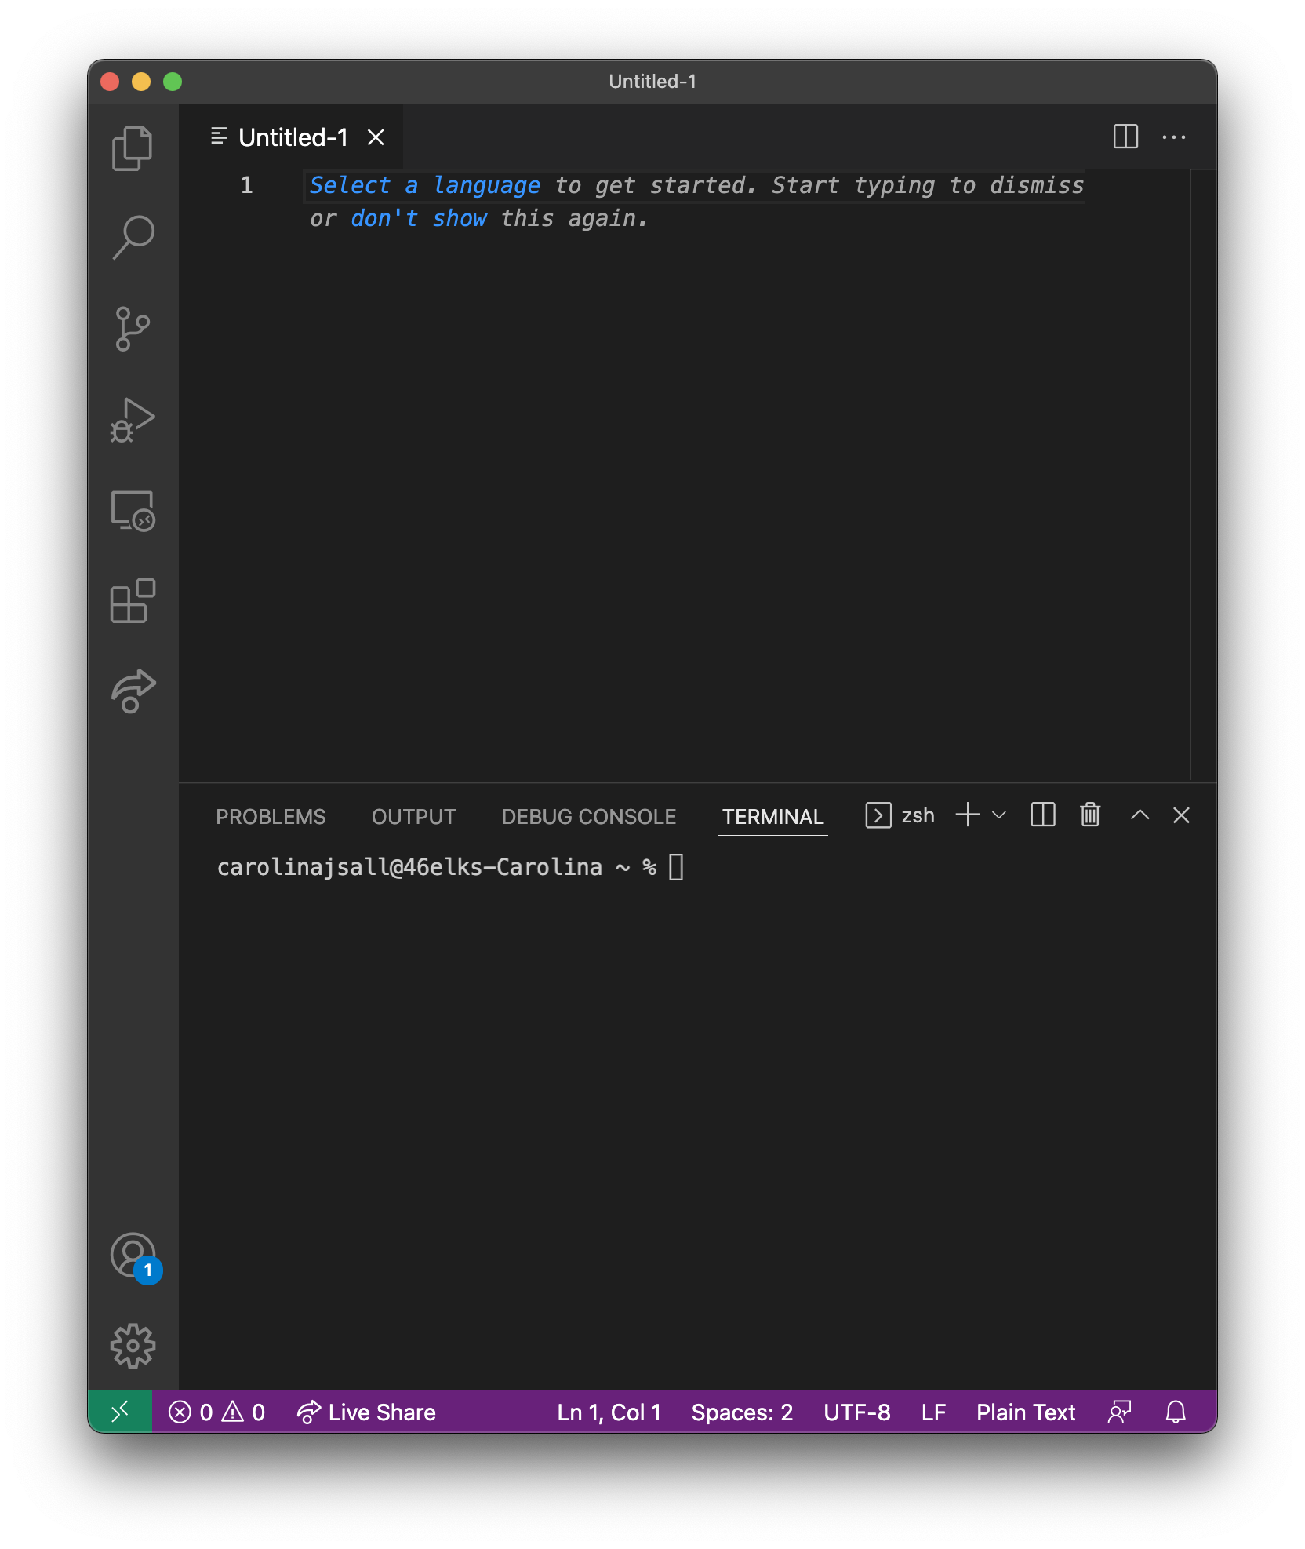Open the Search view

[132, 238]
